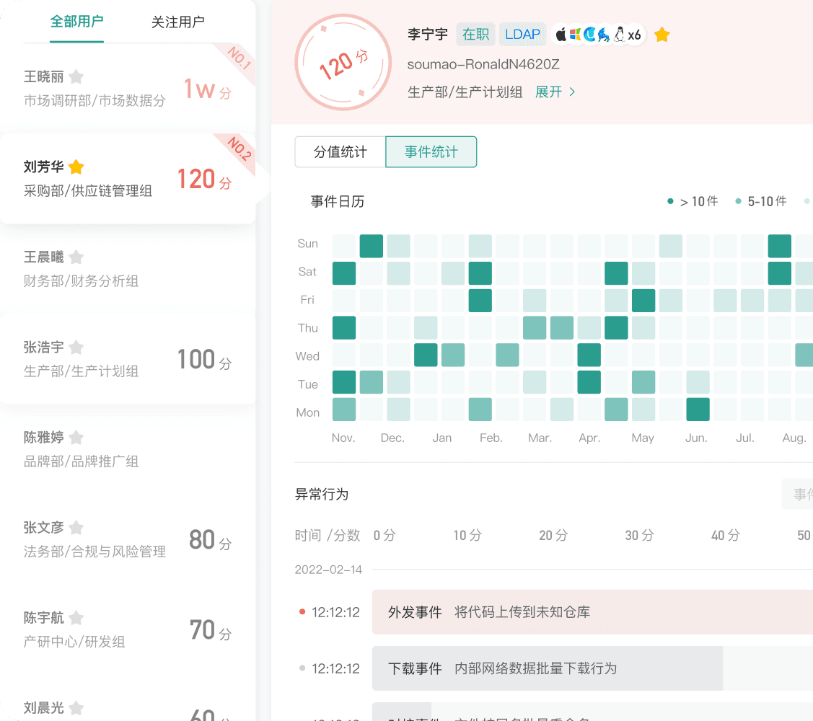Click the gold star beside 刘芳华
The height and width of the screenshot is (721, 813).
point(76,166)
